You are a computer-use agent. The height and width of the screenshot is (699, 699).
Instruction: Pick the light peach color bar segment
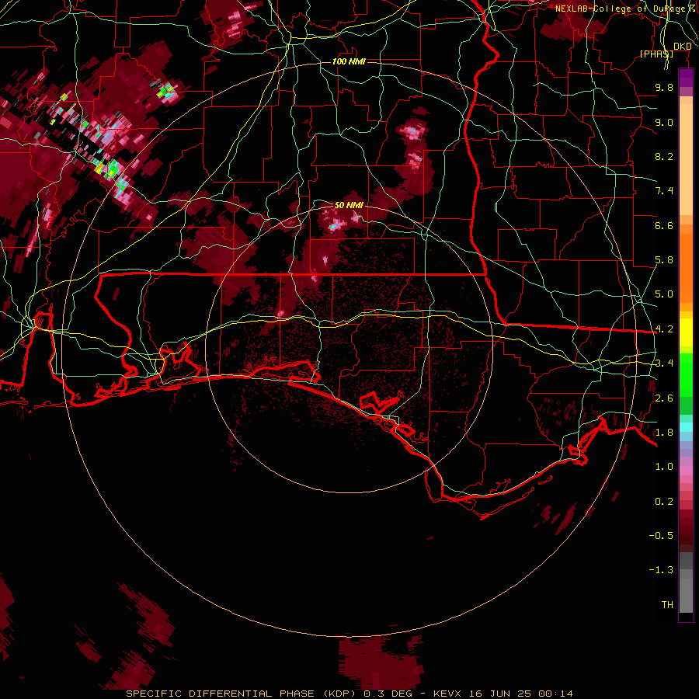coord(686,159)
